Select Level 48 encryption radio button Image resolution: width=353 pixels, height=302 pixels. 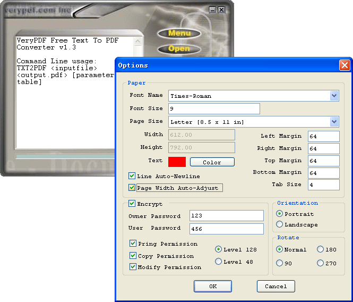pyautogui.click(x=218, y=262)
